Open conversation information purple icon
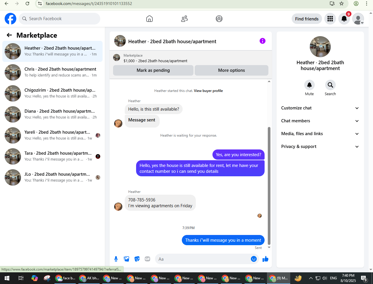Image resolution: width=373 pixels, height=284 pixels. pyautogui.click(x=263, y=41)
